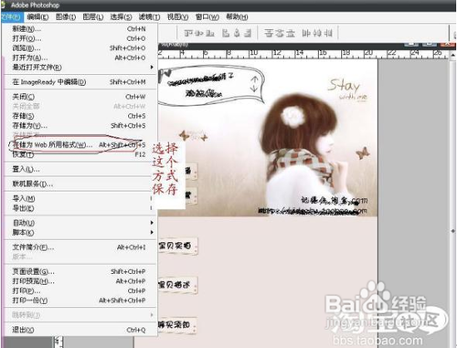The image size is (457, 348).
Task: Click the Align left edges icon
Action: 226,33
